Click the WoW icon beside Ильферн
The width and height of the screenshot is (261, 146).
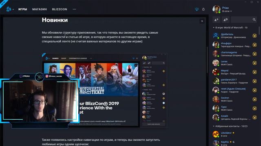tap(254, 45)
